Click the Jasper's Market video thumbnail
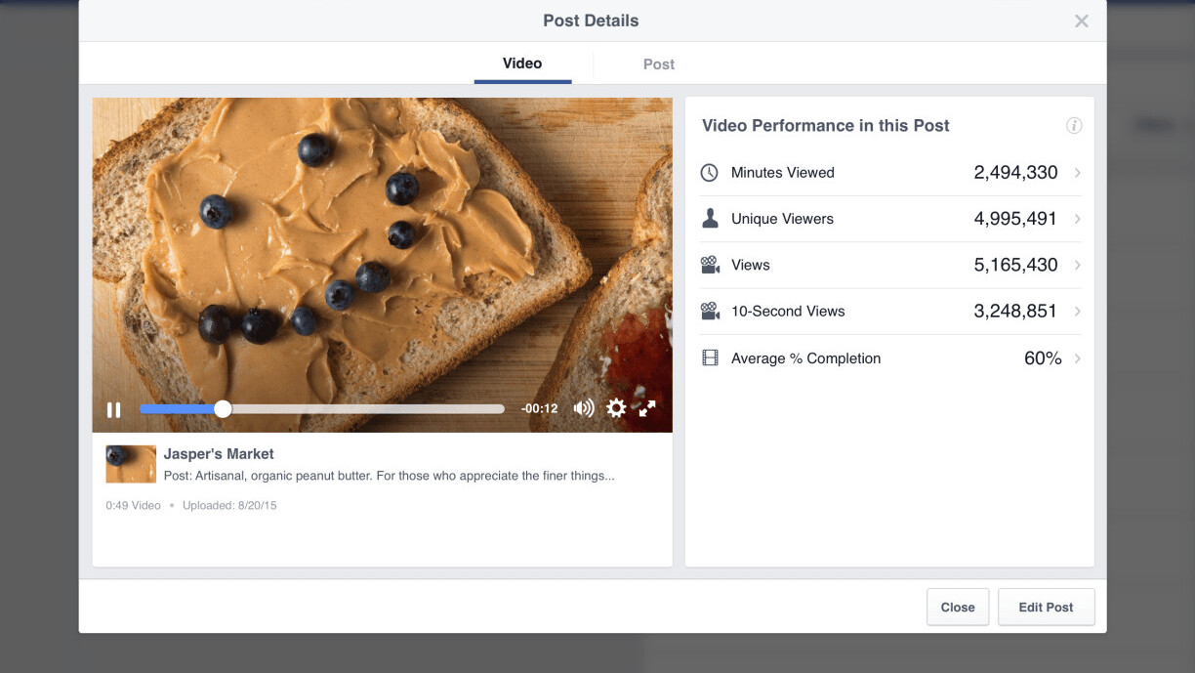The image size is (1195, 673). [x=131, y=464]
